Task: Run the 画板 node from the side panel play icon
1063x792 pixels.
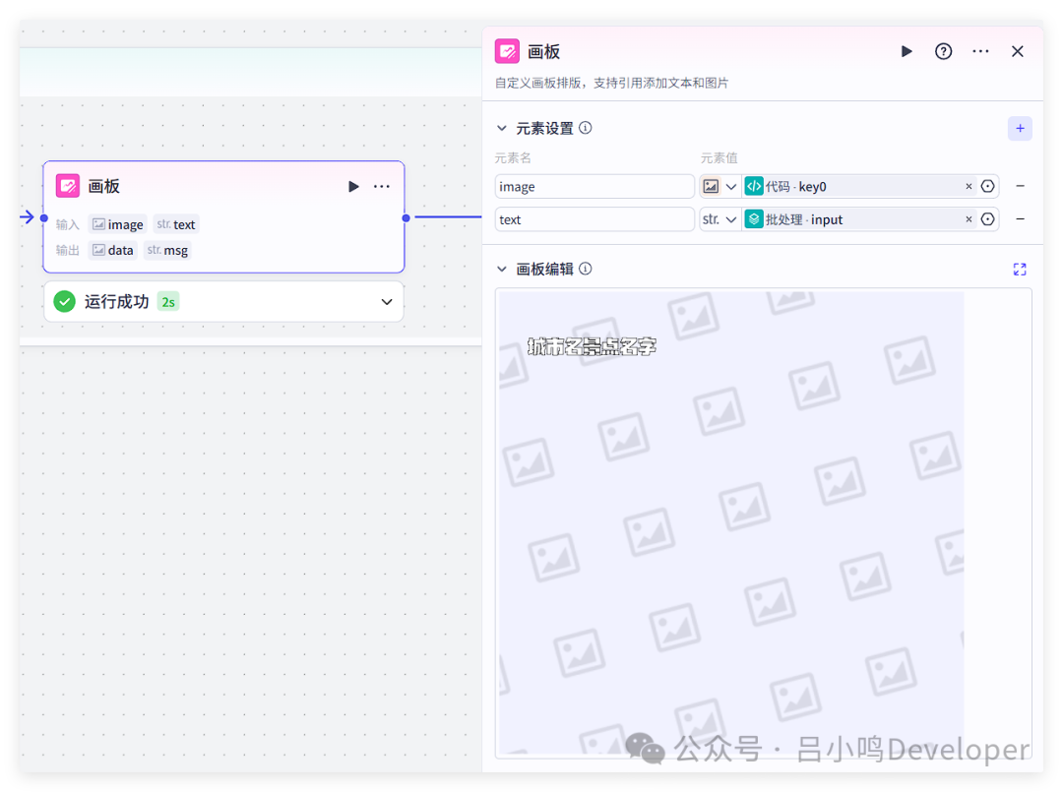Action: coord(907,51)
